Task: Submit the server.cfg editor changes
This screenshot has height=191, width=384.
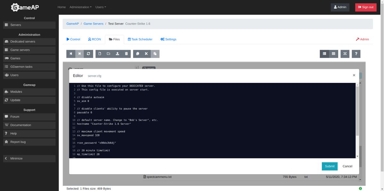Action: coord(330,166)
